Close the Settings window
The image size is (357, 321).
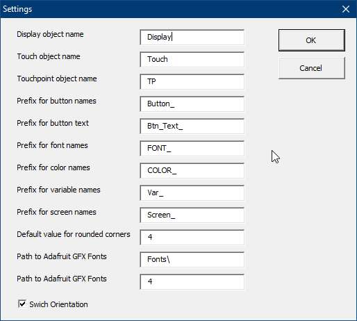click(346, 9)
